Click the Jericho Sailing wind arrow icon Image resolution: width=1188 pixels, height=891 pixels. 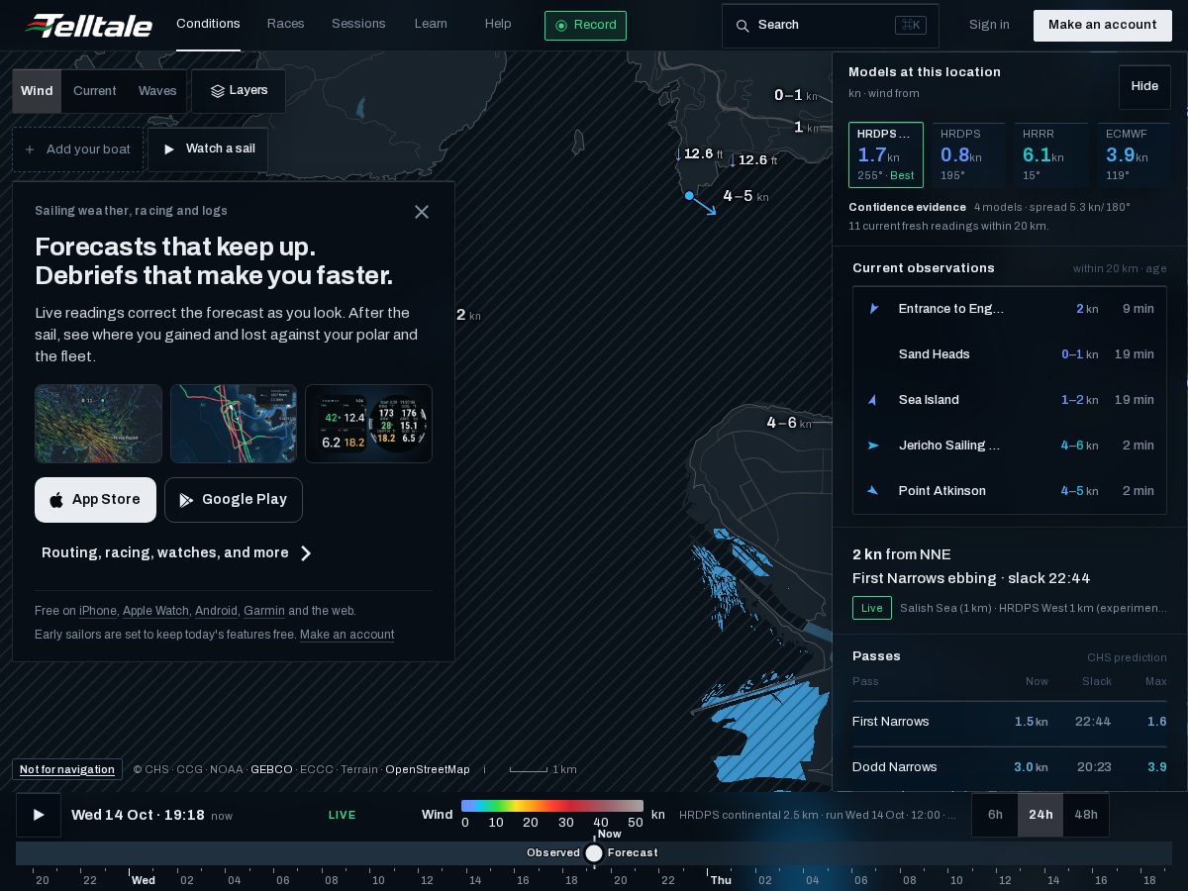872,445
